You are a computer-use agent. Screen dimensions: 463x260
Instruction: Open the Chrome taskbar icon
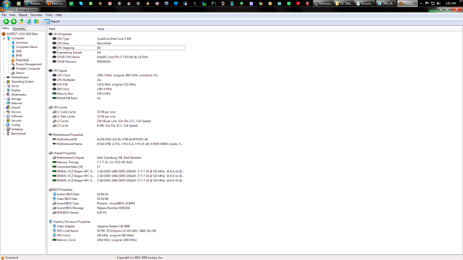[260, 3]
